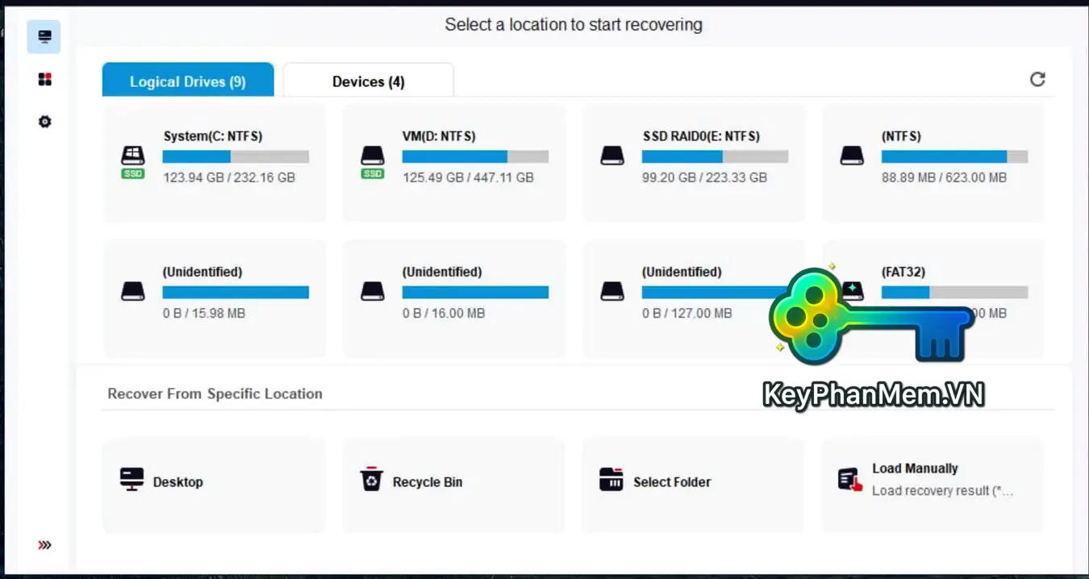
Task: Open the Settings gear icon
Action: click(x=44, y=121)
